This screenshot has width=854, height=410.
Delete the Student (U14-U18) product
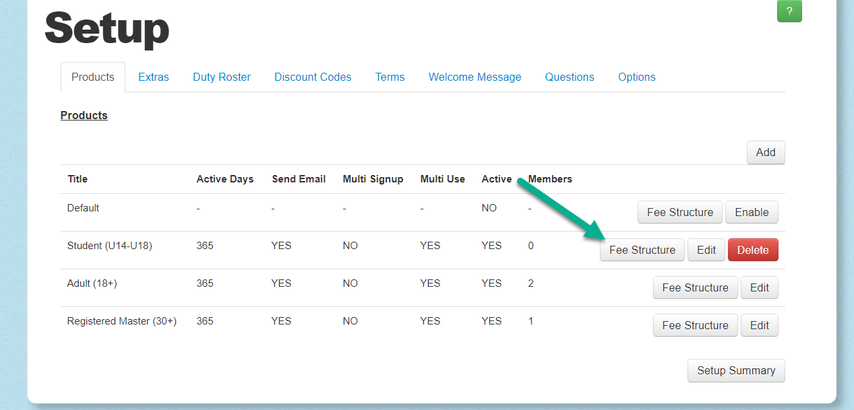coord(753,250)
